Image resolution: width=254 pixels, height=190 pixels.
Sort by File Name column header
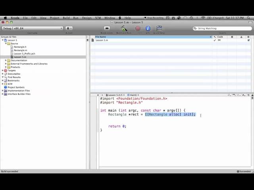coord(153,37)
